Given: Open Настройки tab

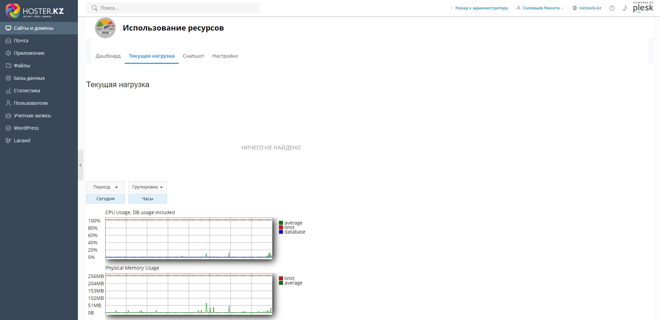Looking at the screenshot, I should [225, 56].
